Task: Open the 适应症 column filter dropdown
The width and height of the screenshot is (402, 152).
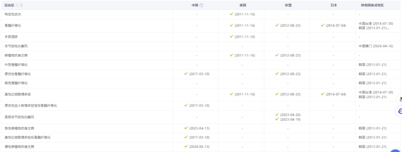Action: [17, 5]
